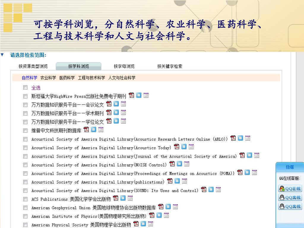Click calendar icon for Journal of the Acoustical Society row
304x228 pixels.
(x=257, y=155)
